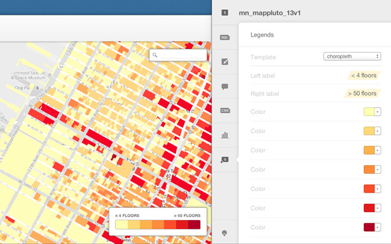
Task: Expand the orange fourth color dropdown arrow
Action: 377,169
